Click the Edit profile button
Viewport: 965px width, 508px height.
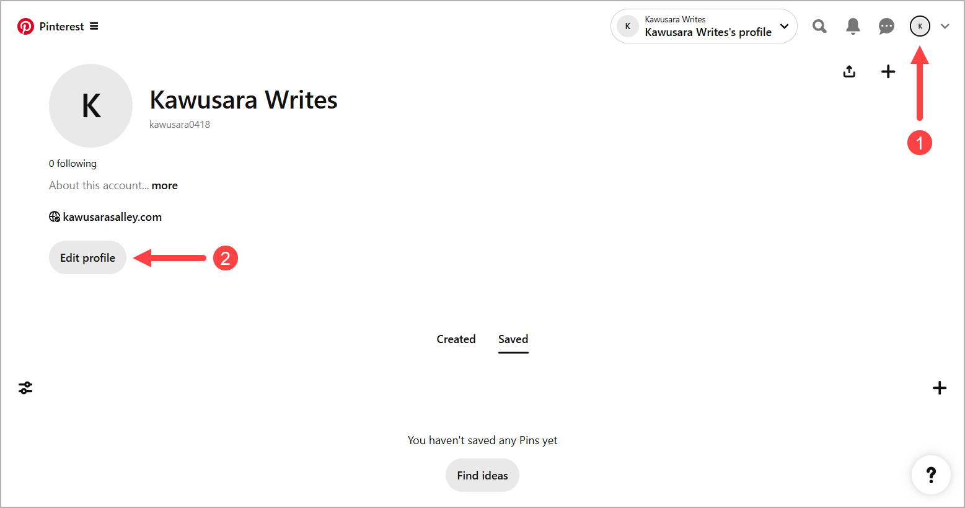tap(87, 257)
